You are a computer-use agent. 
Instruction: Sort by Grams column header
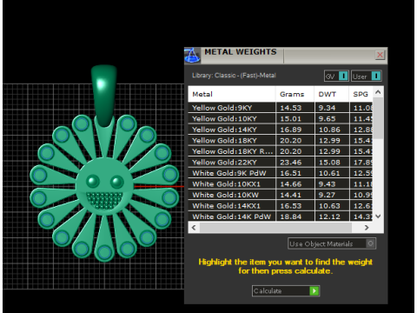(x=295, y=94)
